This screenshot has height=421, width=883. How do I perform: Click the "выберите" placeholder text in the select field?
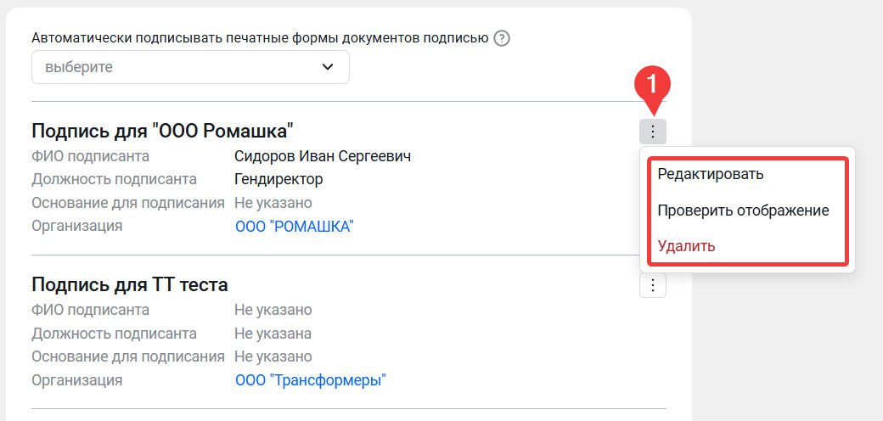(x=79, y=67)
